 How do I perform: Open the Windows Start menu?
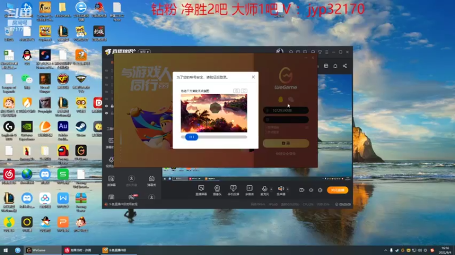pos(6,250)
